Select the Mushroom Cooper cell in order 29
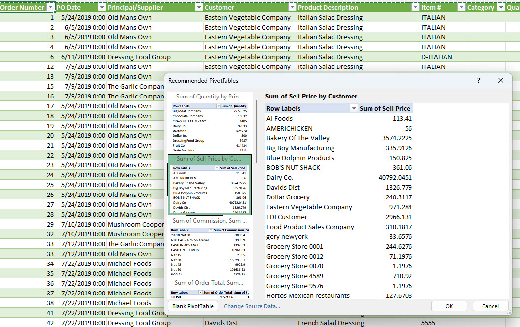520x327 pixels. pos(136,225)
